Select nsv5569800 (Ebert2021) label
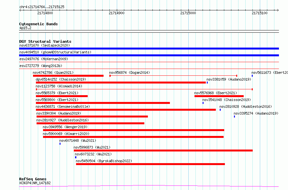The width and height of the screenshot is (288, 190). coord(57,100)
